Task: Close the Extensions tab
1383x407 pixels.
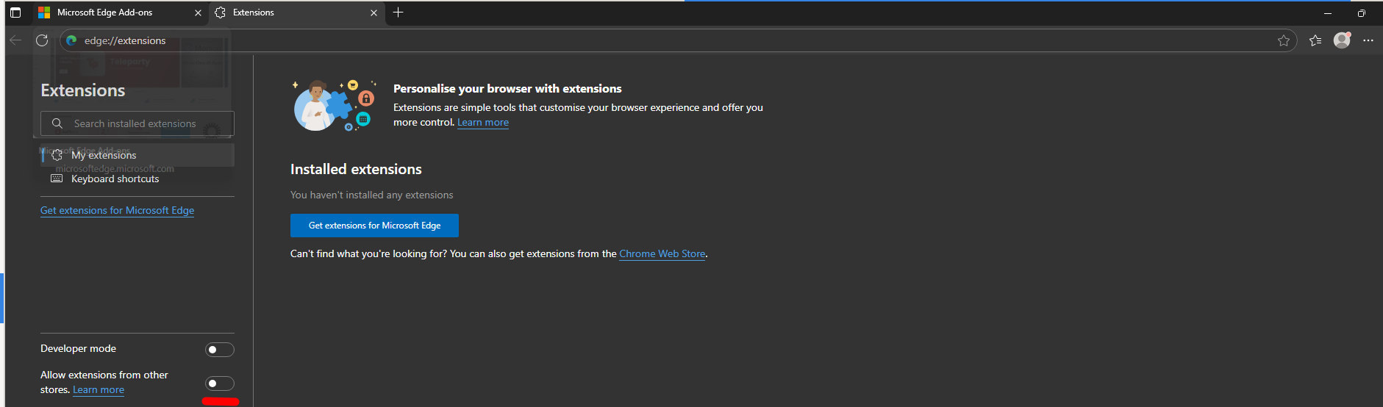Action: 374,12
